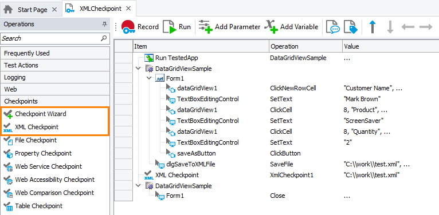Expand the Test Actions category

pos(55,65)
